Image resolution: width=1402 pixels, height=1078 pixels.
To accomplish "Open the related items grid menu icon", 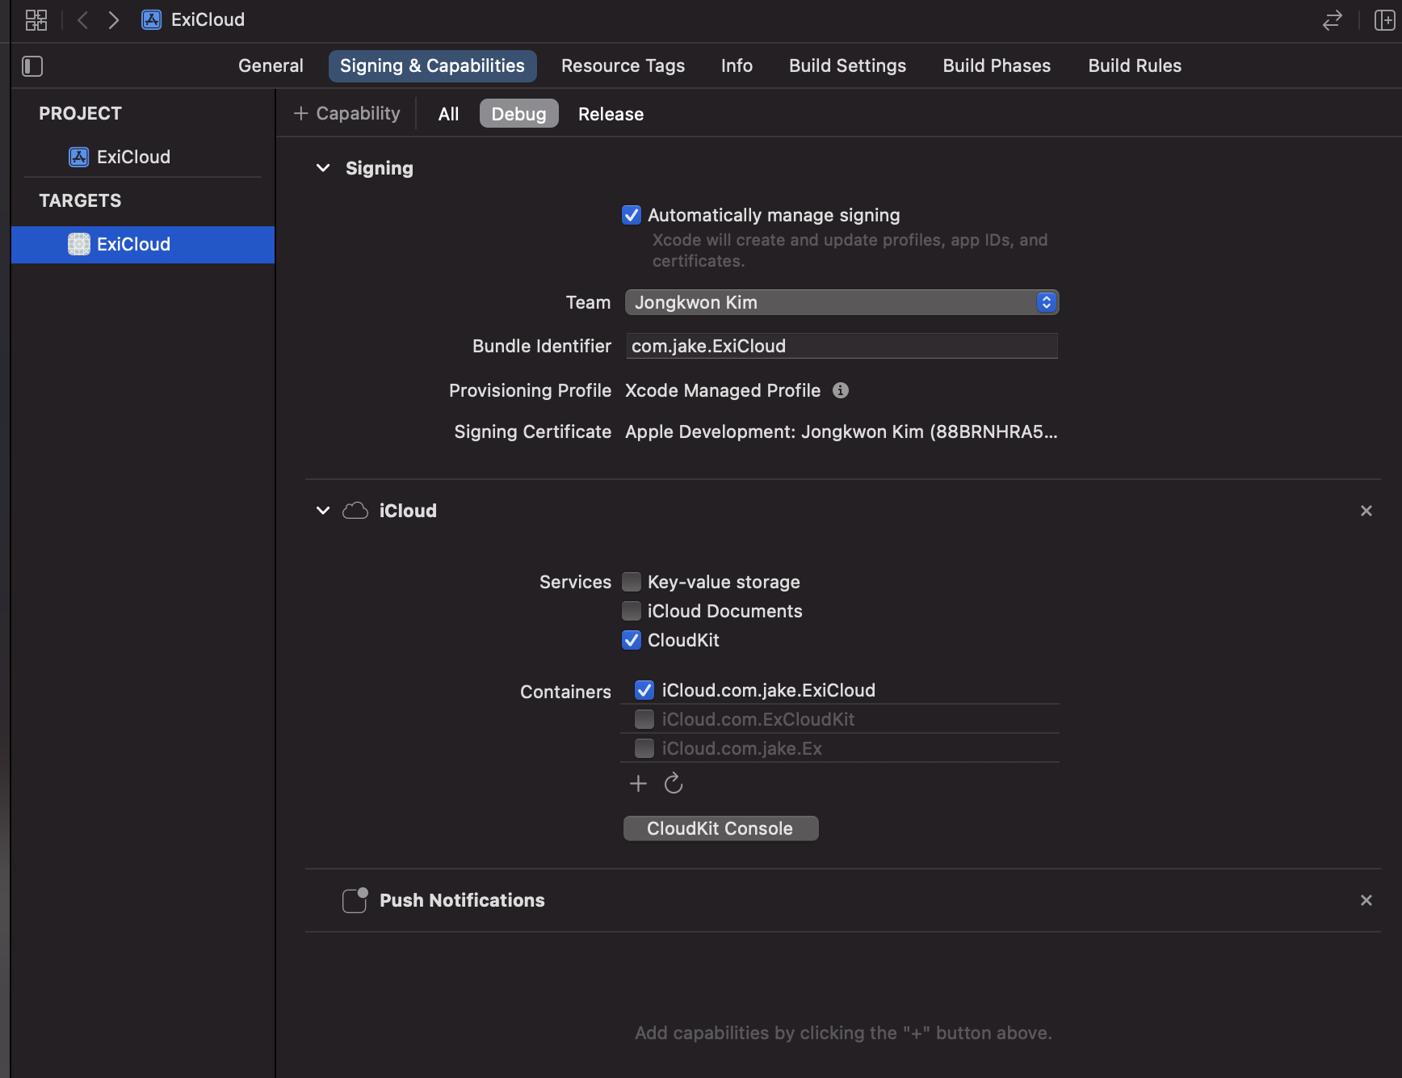I will 36,20.
